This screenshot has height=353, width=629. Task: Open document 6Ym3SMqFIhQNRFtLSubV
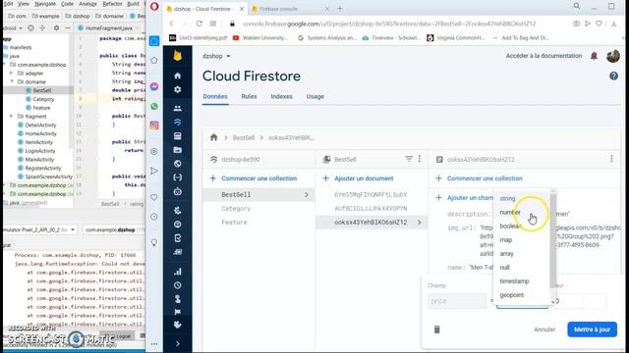[x=371, y=194]
